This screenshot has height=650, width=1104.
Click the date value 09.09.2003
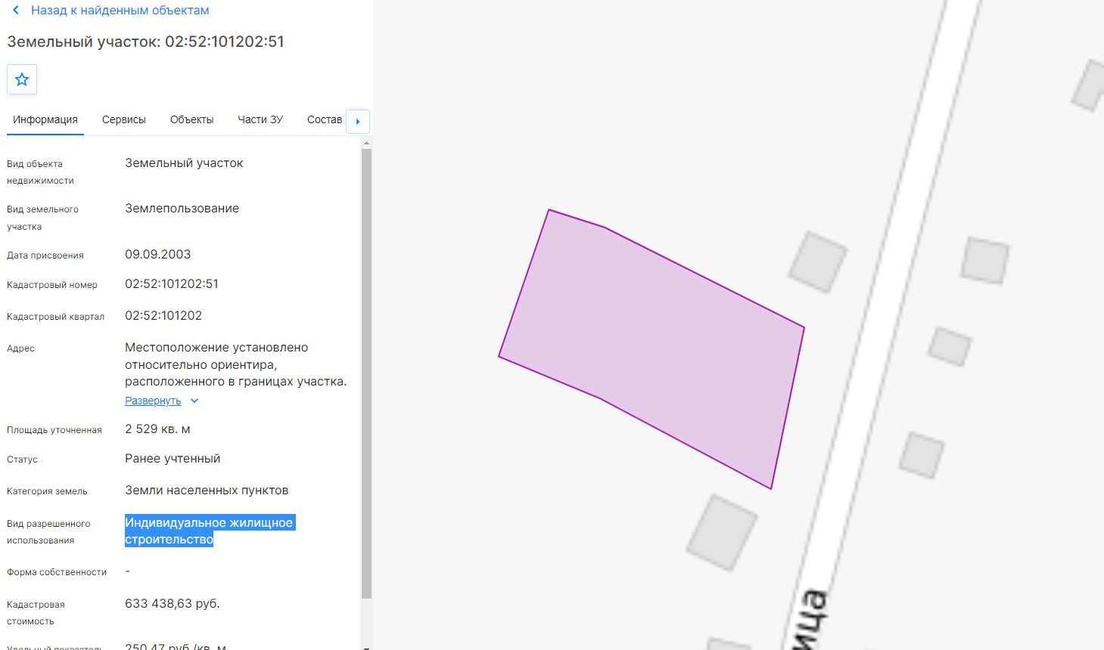[158, 255]
